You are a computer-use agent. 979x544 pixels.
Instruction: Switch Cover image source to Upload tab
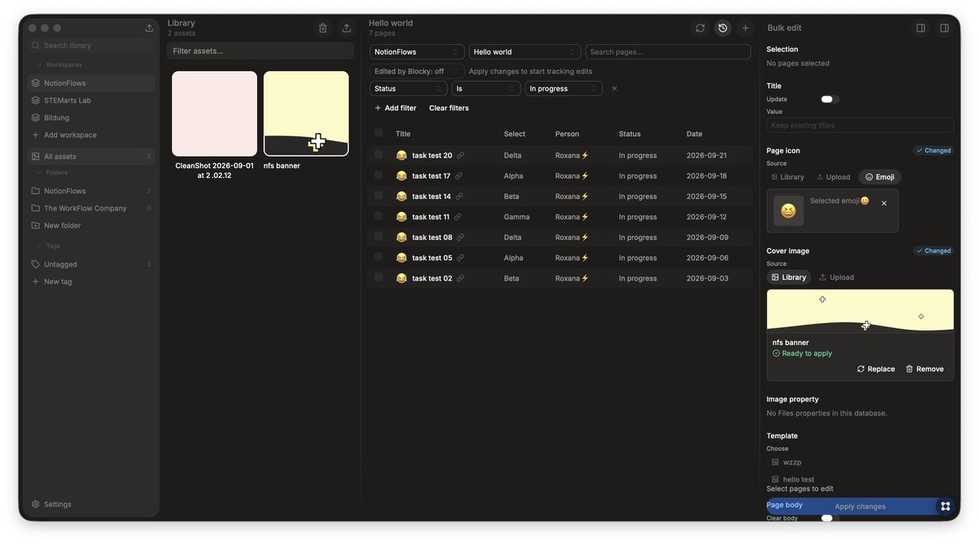pyautogui.click(x=837, y=277)
